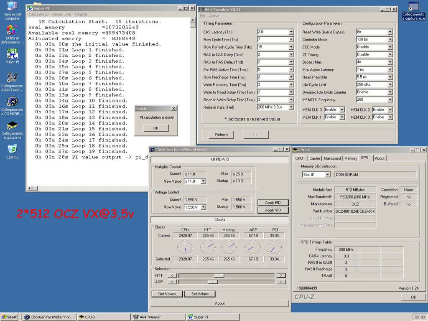428x321 pixels.
Task: Click ClockGen window title icon
Action: [x=152, y=149]
